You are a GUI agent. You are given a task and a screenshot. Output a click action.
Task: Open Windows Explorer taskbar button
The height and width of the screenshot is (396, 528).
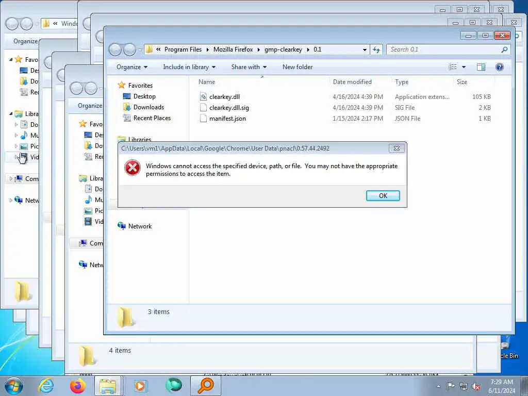(x=108, y=386)
